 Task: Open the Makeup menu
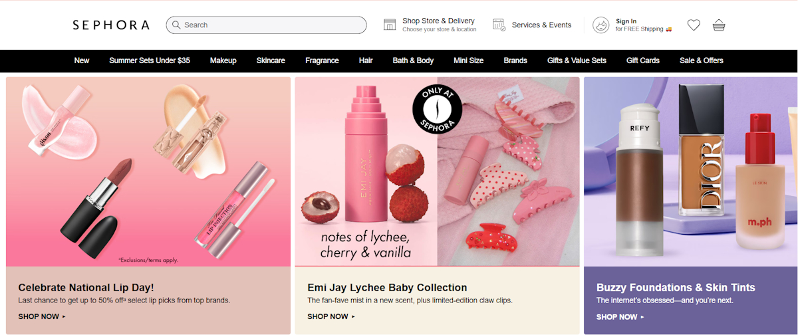click(x=223, y=60)
